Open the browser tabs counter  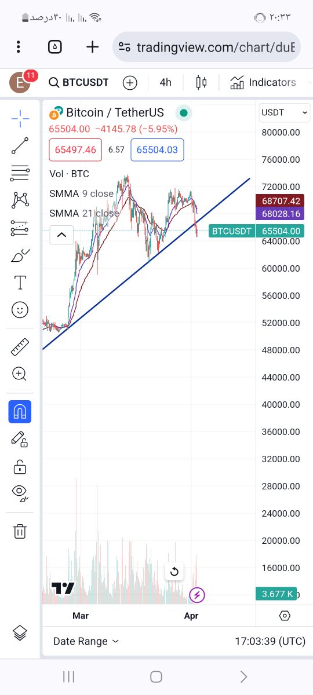point(54,47)
